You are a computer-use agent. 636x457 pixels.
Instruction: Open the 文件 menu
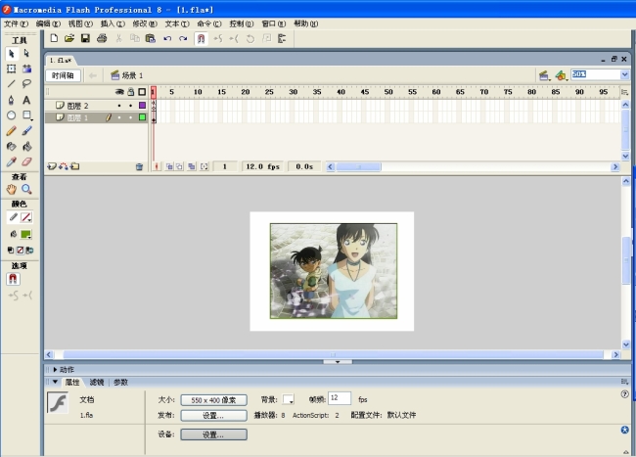(17, 23)
